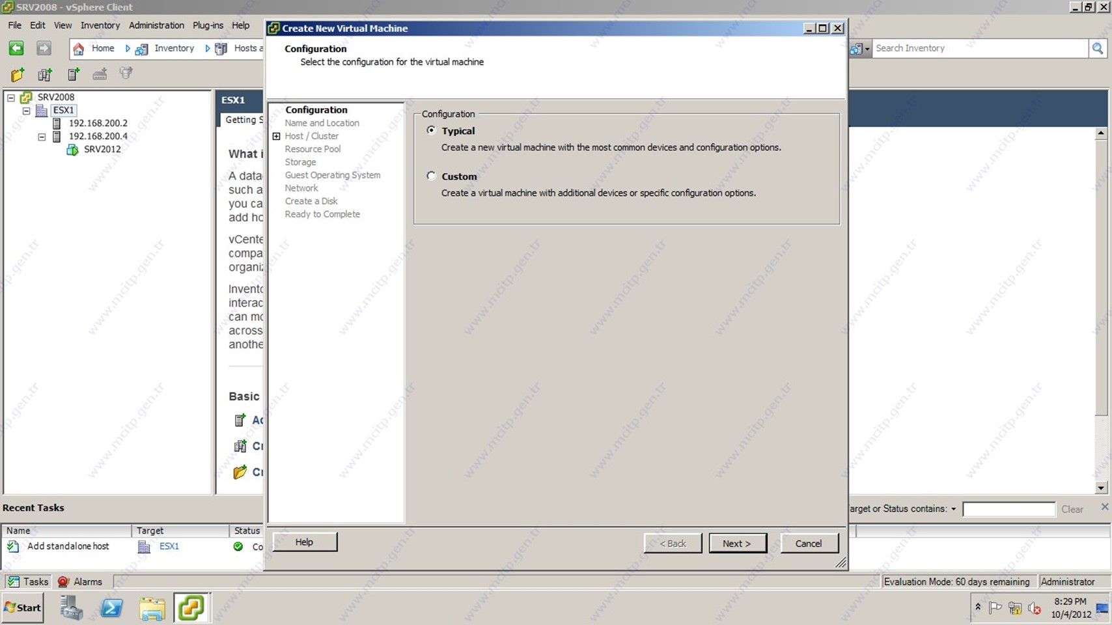
Task: Click the Forward navigation arrow in toolbar
Action: (43, 48)
